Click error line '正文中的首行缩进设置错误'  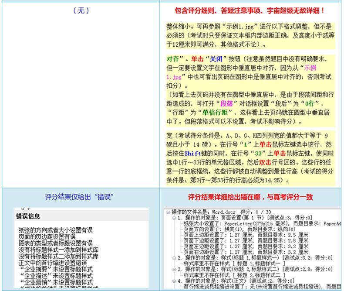pyautogui.click(x=53, y=263)
